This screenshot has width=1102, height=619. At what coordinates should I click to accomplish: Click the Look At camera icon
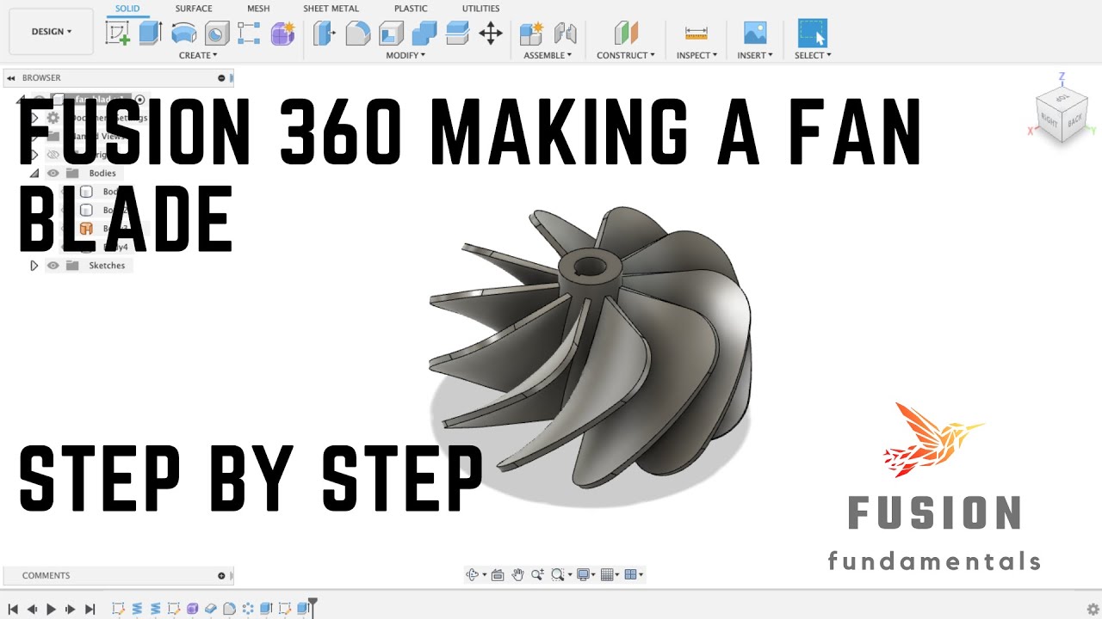(x=497, y=575)
